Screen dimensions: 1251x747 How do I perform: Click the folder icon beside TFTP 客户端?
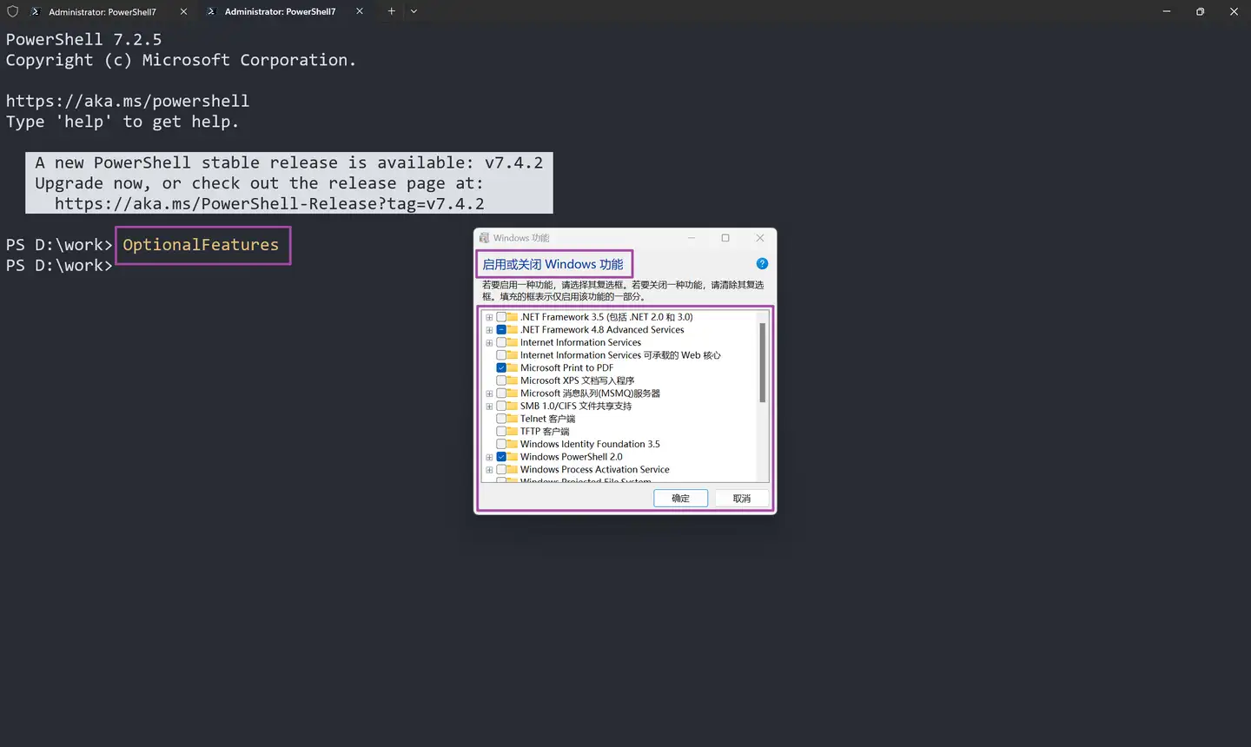(x=513, y=431)
